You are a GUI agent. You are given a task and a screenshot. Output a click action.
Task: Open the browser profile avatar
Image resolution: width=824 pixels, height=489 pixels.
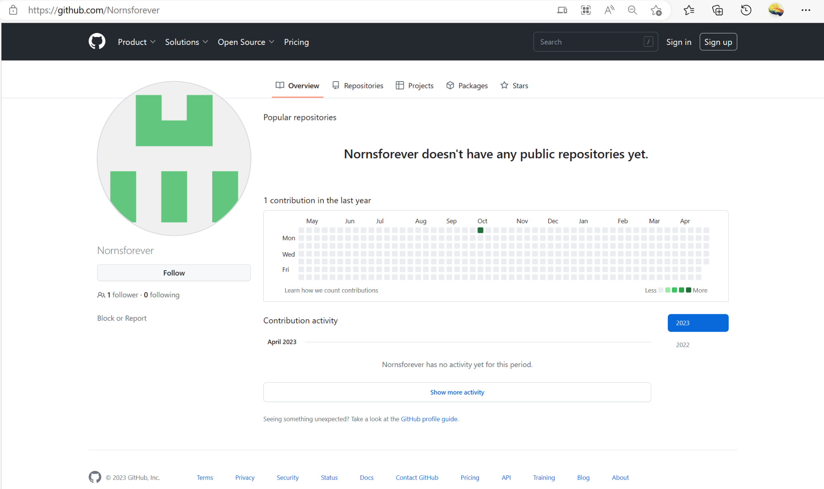pos(776,10)
